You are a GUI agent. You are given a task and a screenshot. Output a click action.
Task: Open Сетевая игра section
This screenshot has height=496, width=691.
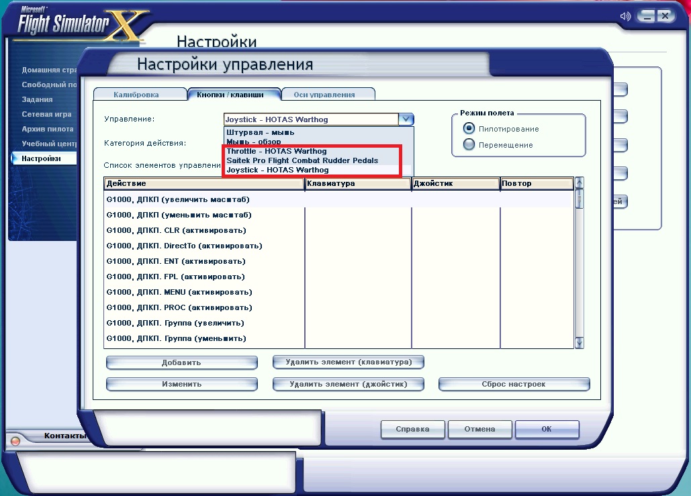coord(46,114)
